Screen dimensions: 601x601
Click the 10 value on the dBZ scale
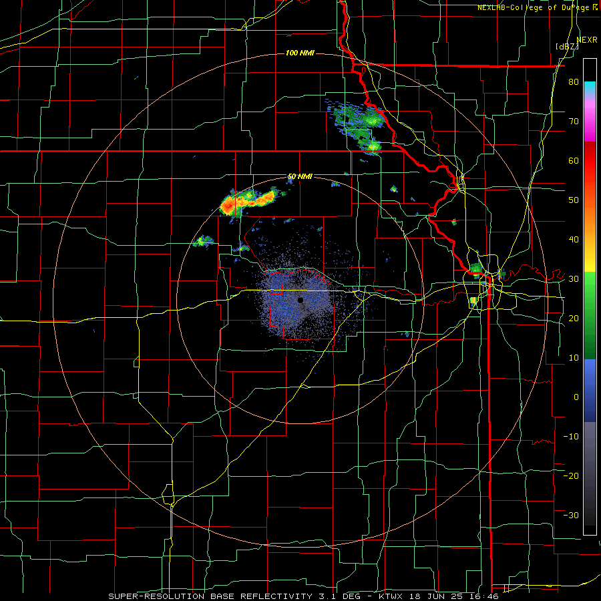coord(574,358)
